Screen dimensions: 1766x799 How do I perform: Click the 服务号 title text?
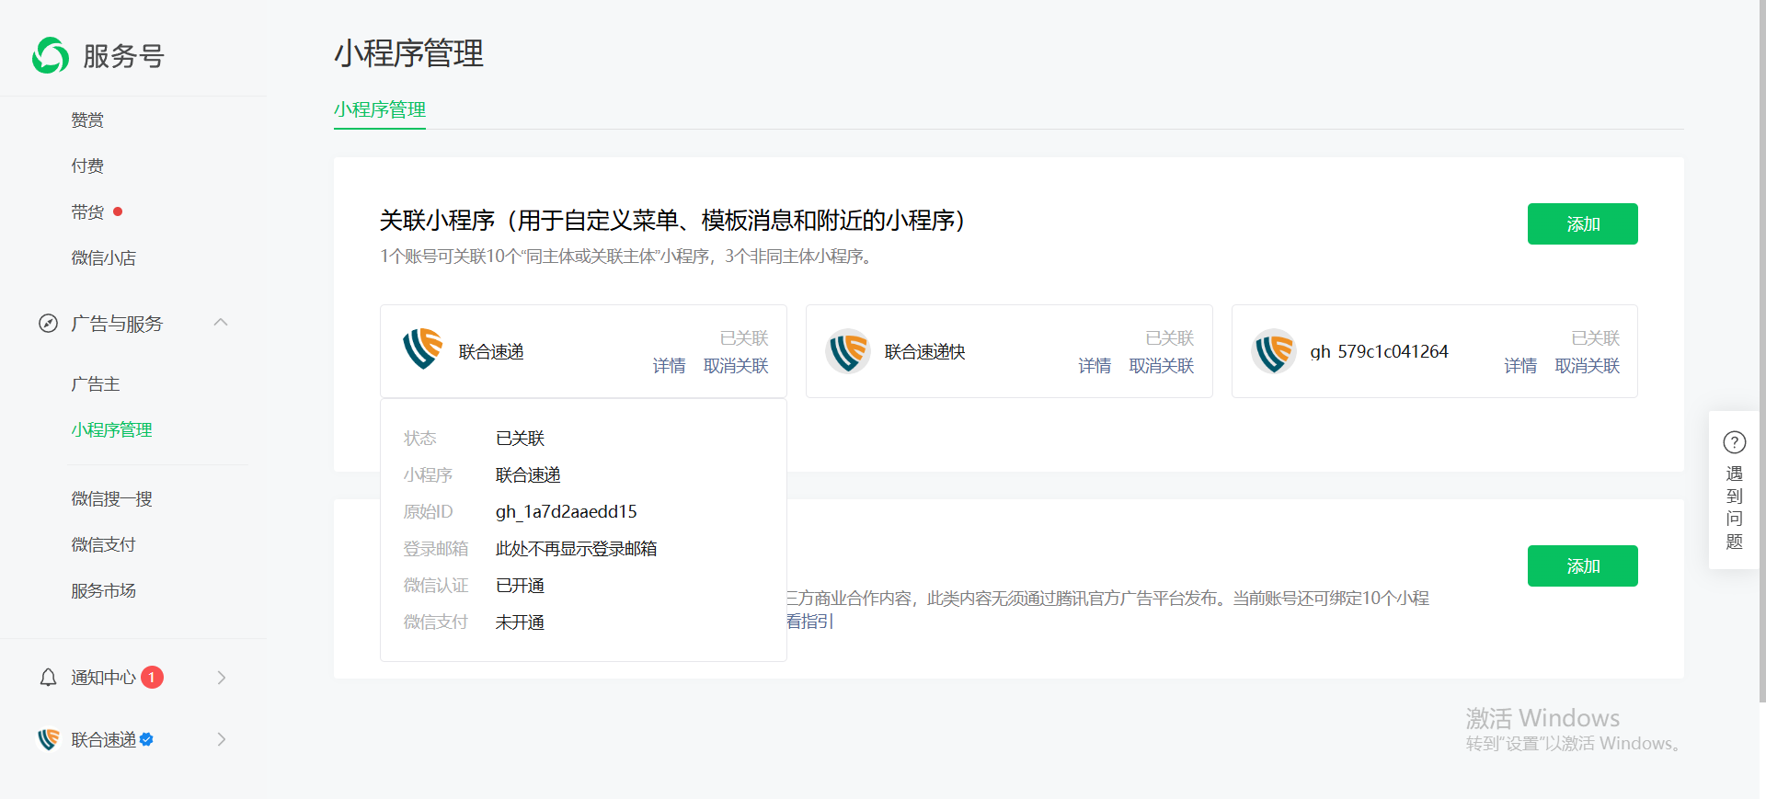pos(123,56)
